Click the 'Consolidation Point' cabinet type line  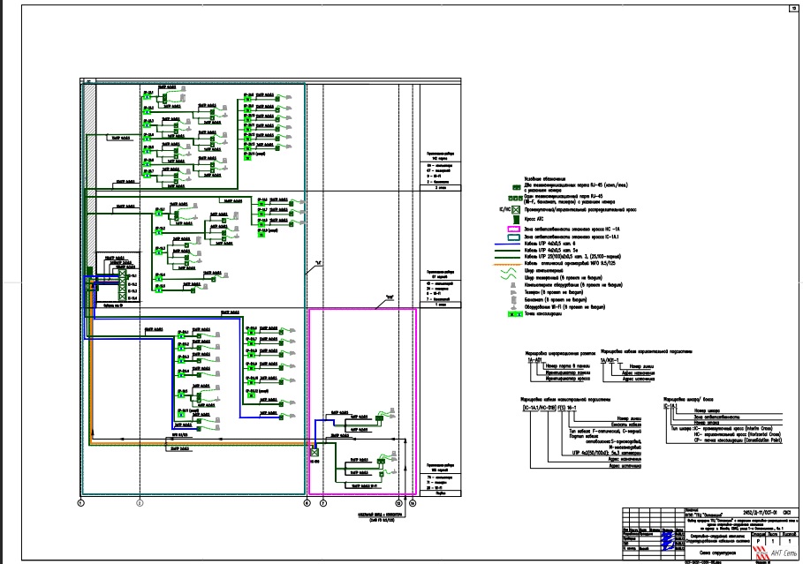(739, 440)
